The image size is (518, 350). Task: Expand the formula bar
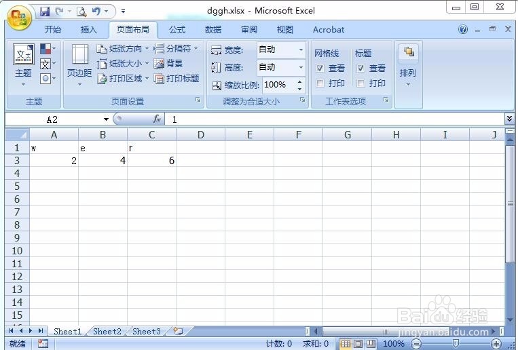click(509, 119)
